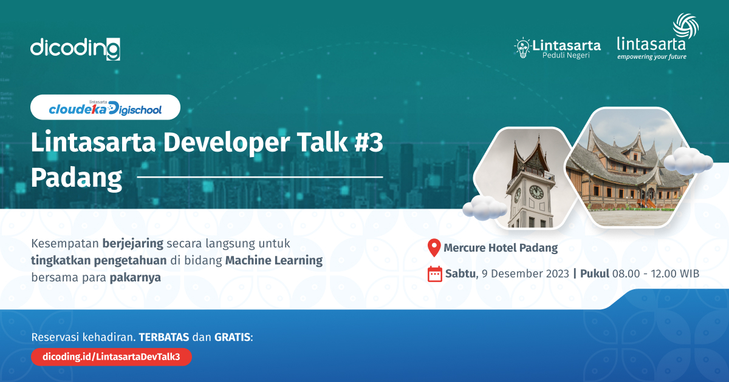The image size is (729, 382).
Task: Select the red calendar icon
Action: coord(434,273)
